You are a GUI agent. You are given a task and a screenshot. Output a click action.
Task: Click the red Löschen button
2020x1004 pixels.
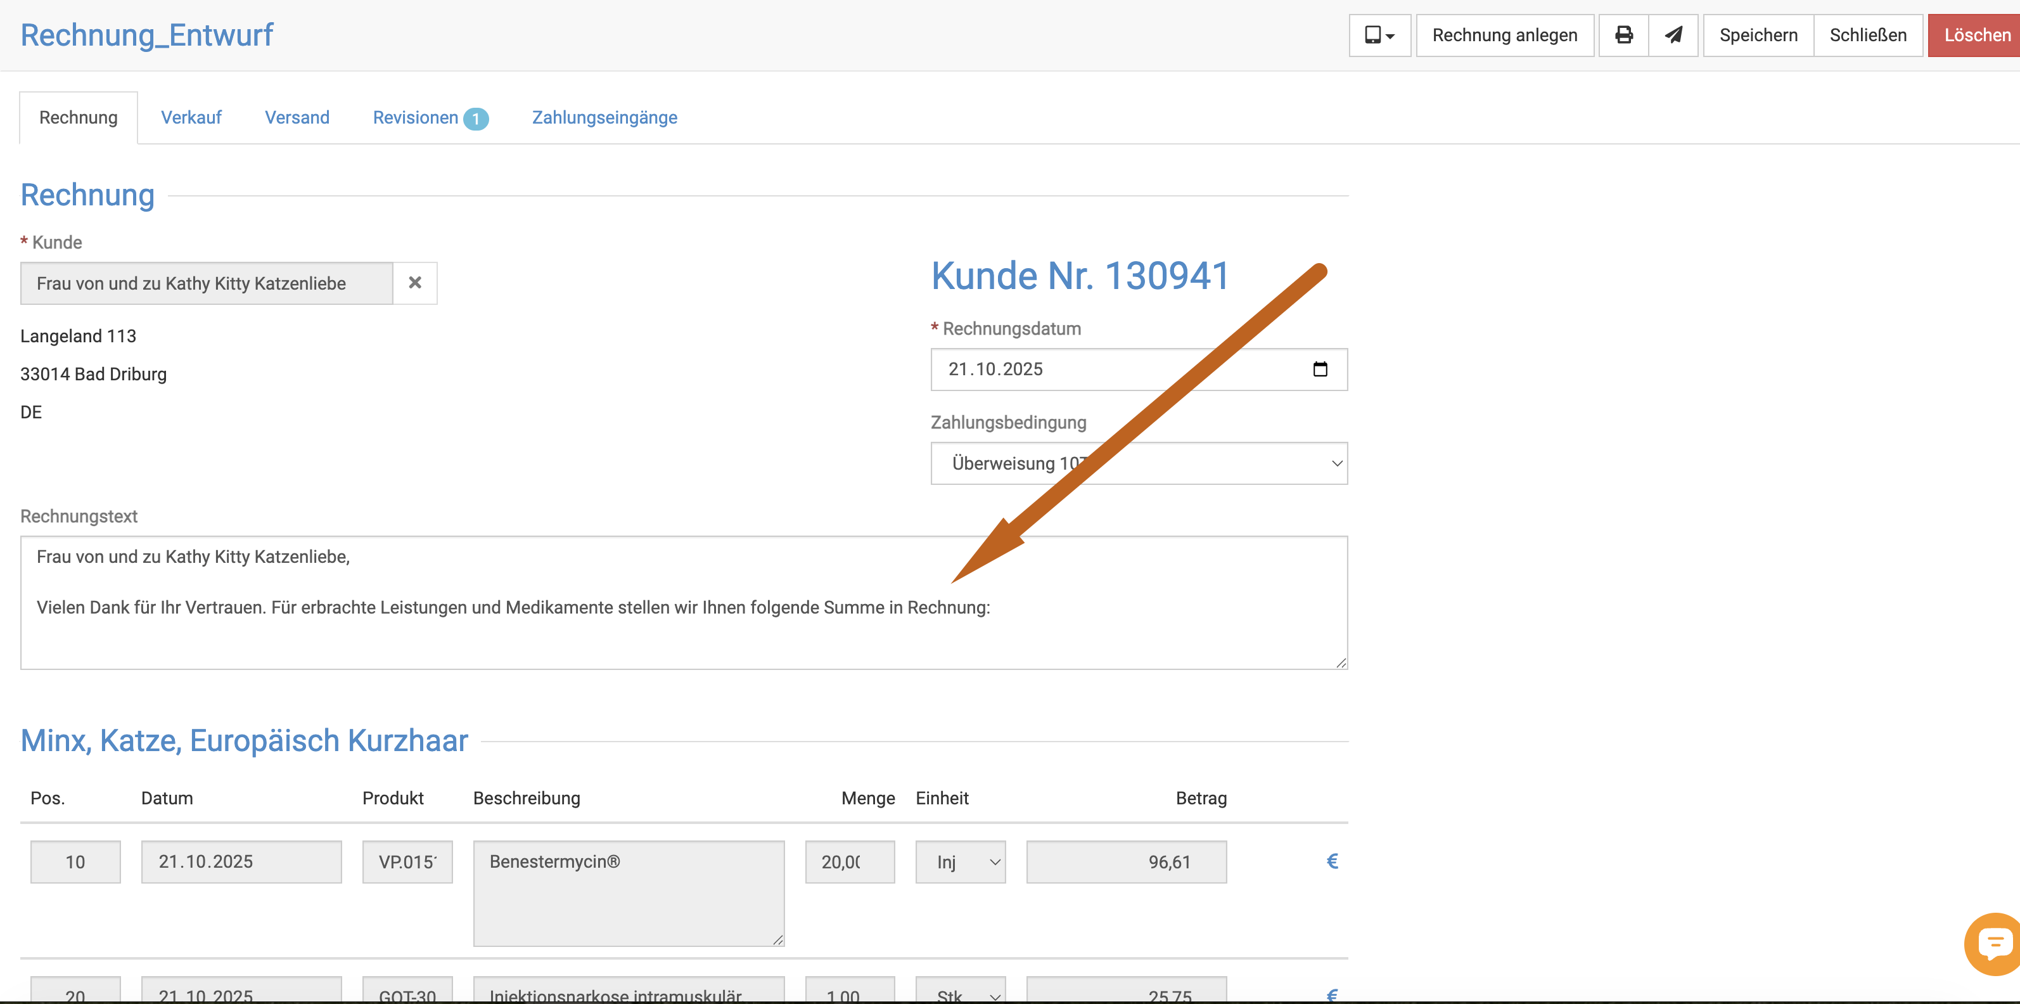click(1976, 35)
